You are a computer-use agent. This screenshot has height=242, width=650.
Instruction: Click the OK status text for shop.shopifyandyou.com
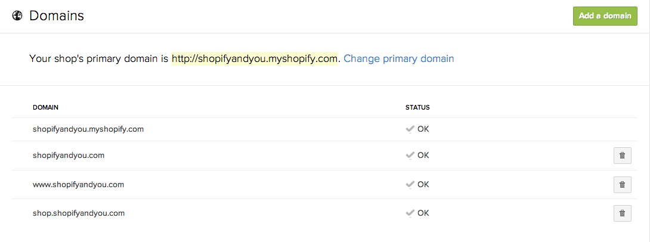pos(423,213)
